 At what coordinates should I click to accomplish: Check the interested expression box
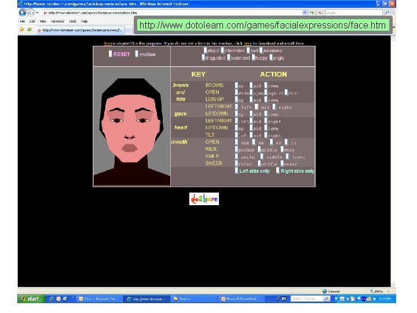coord(222,50)
